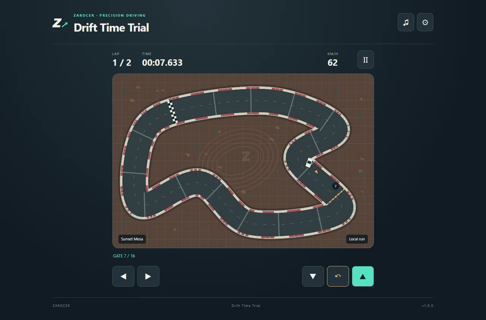Steer left with the left arrow button
Screen dimensions: 486x320
(123, 276)
